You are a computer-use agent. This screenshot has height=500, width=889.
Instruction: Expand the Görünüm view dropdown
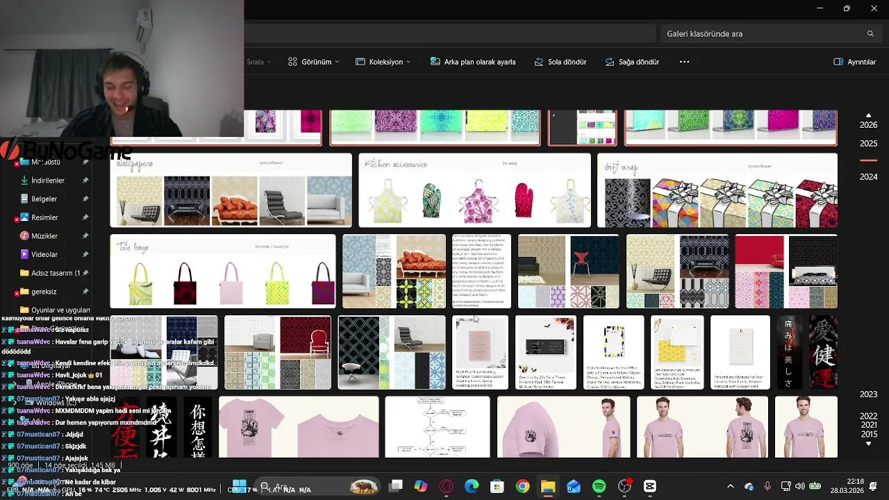[x=314, y=62]
